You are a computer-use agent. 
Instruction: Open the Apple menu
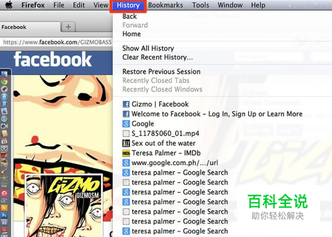tap(9, 5)
